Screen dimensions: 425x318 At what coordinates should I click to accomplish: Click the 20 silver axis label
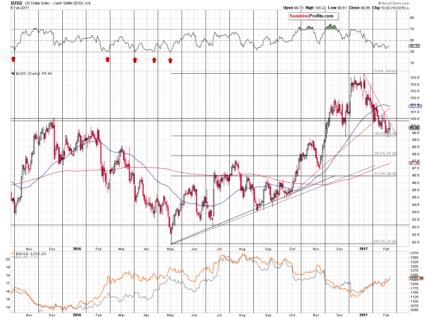pyautogui.click(x=7, y=259)
